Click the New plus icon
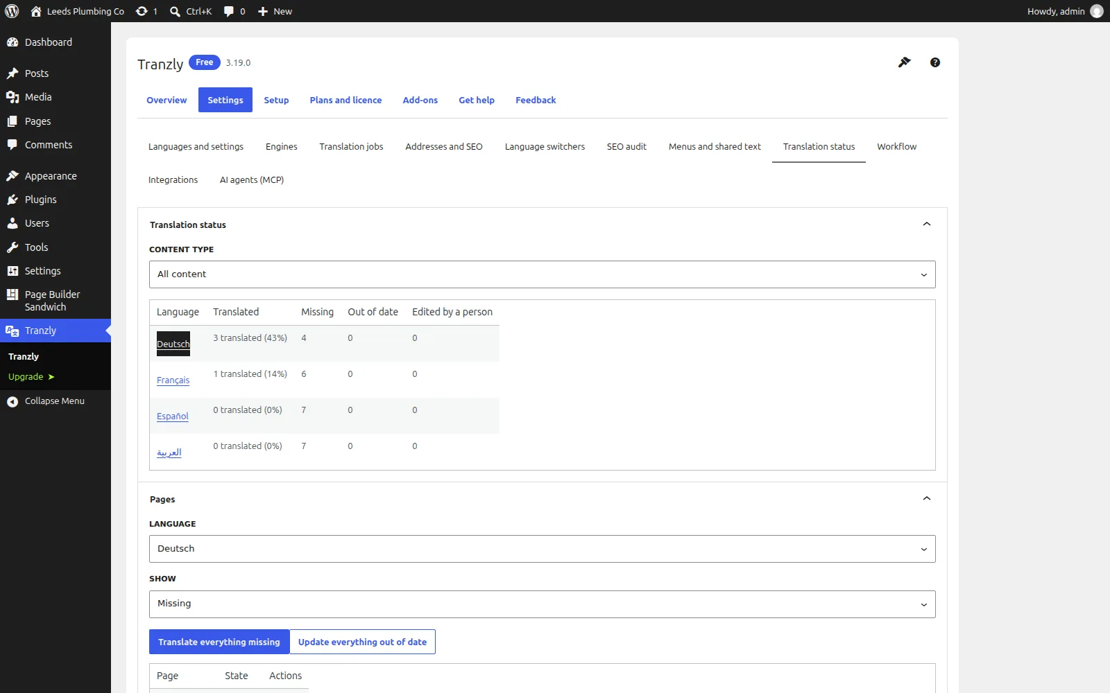Screen dimensions: 1110x693 (x=263, y=11)
